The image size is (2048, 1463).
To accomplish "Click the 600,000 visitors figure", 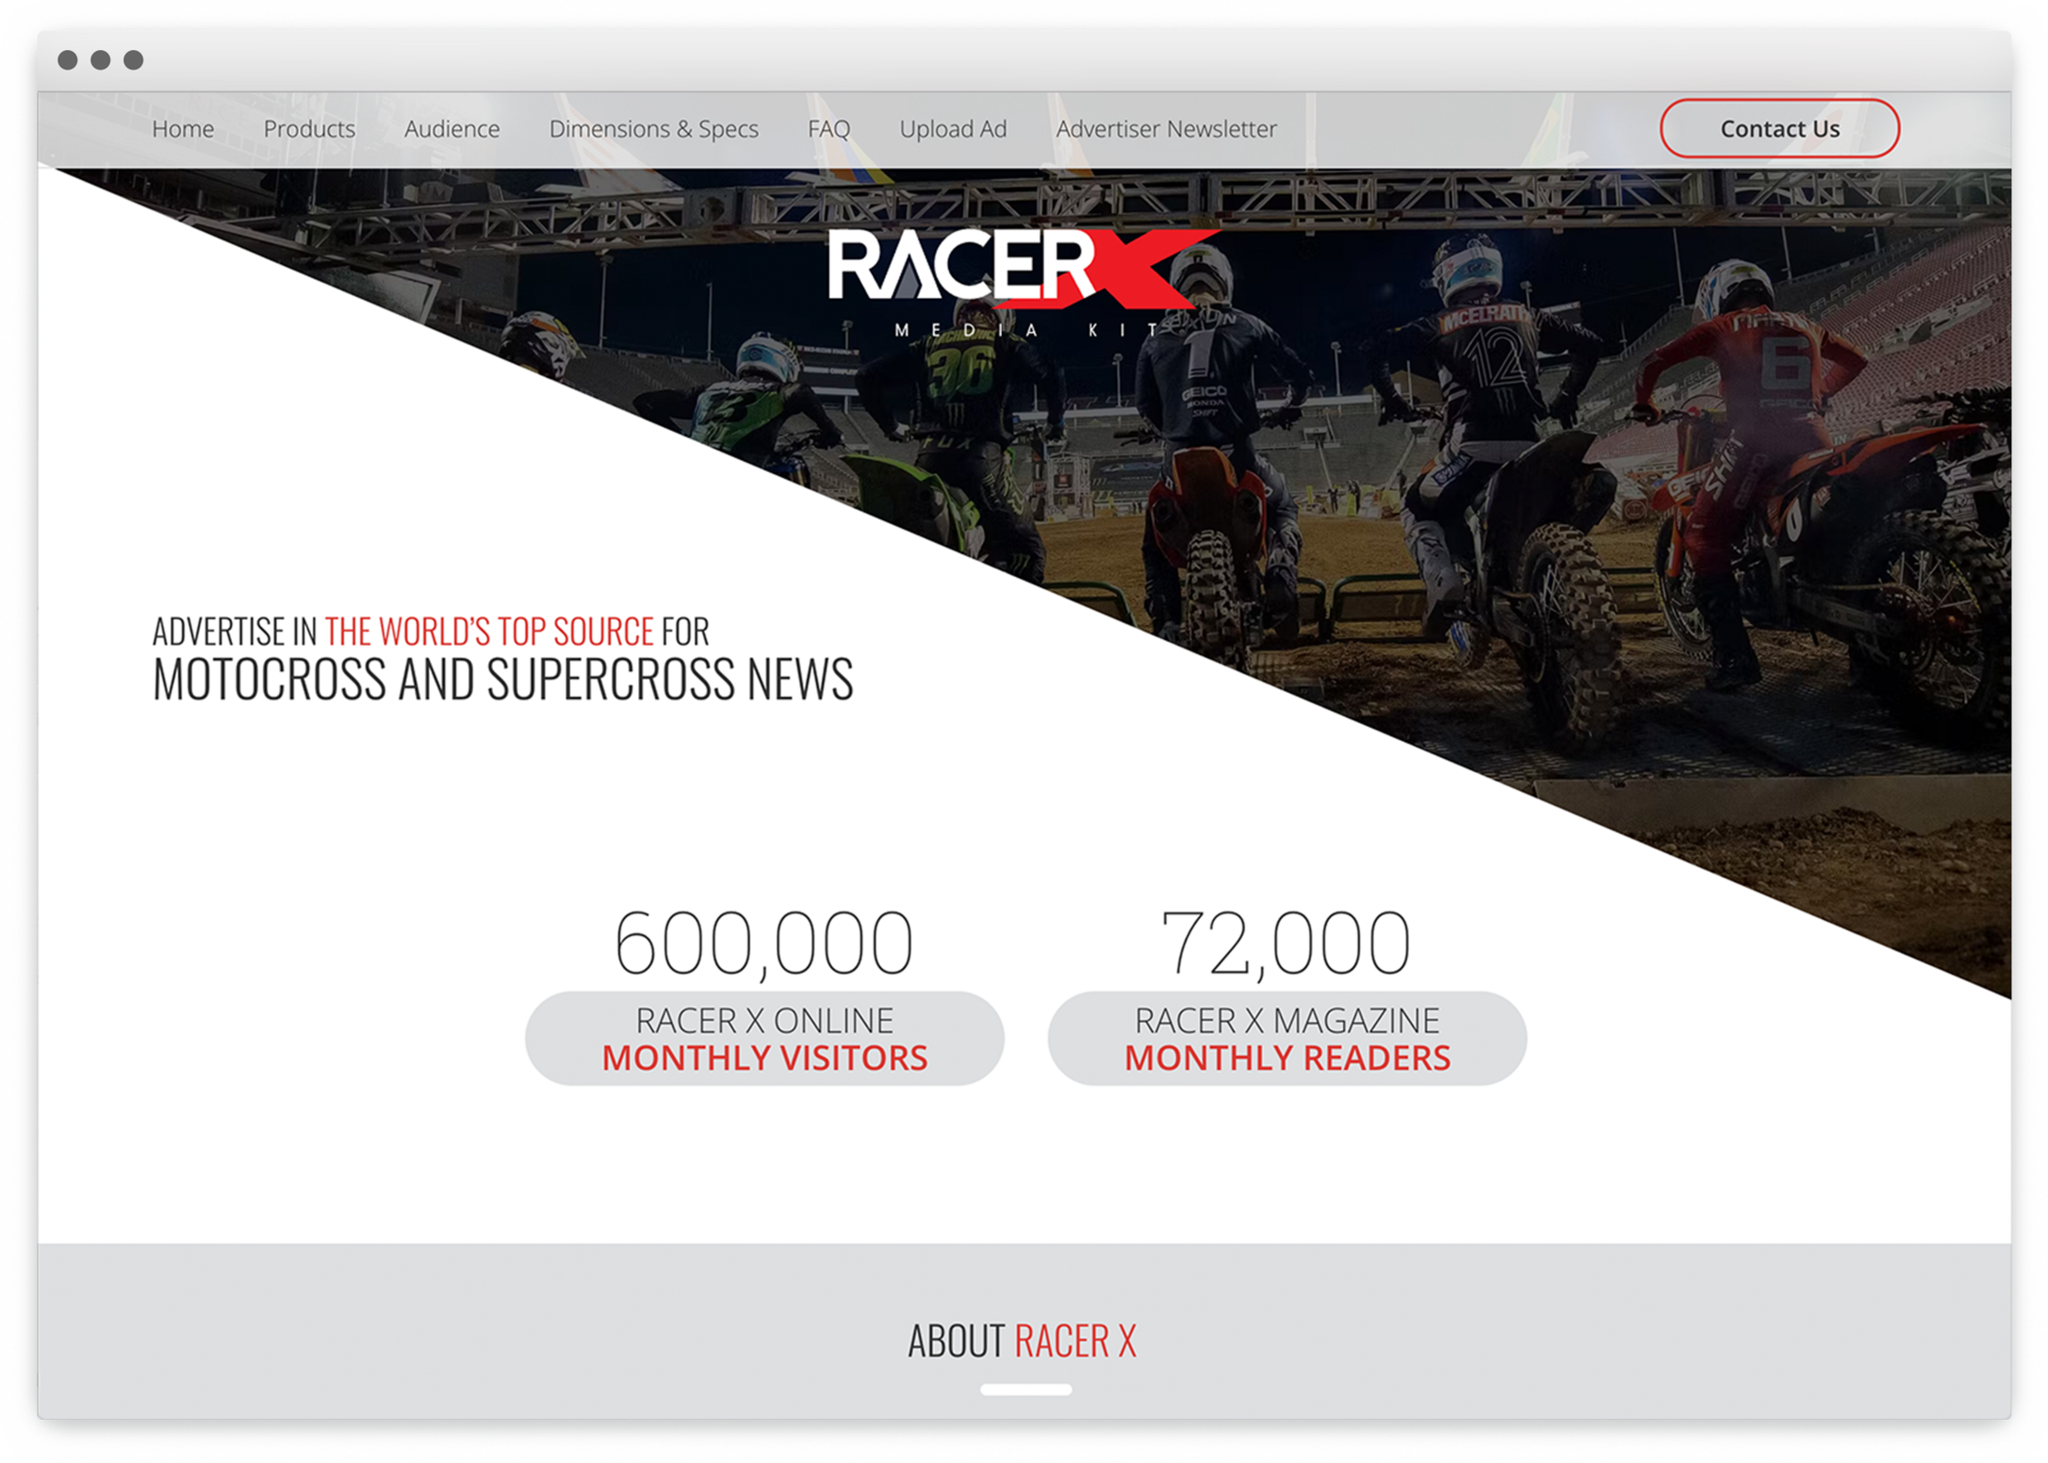I will tap(764, 943).
